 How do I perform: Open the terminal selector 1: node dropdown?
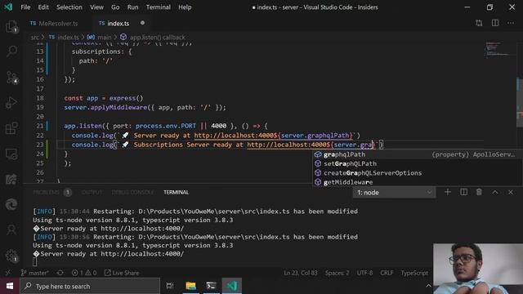tap(394, 193)
